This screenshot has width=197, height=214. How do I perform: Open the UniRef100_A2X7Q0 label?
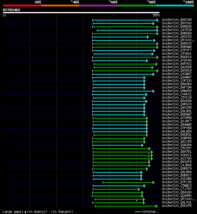point(177,159)
